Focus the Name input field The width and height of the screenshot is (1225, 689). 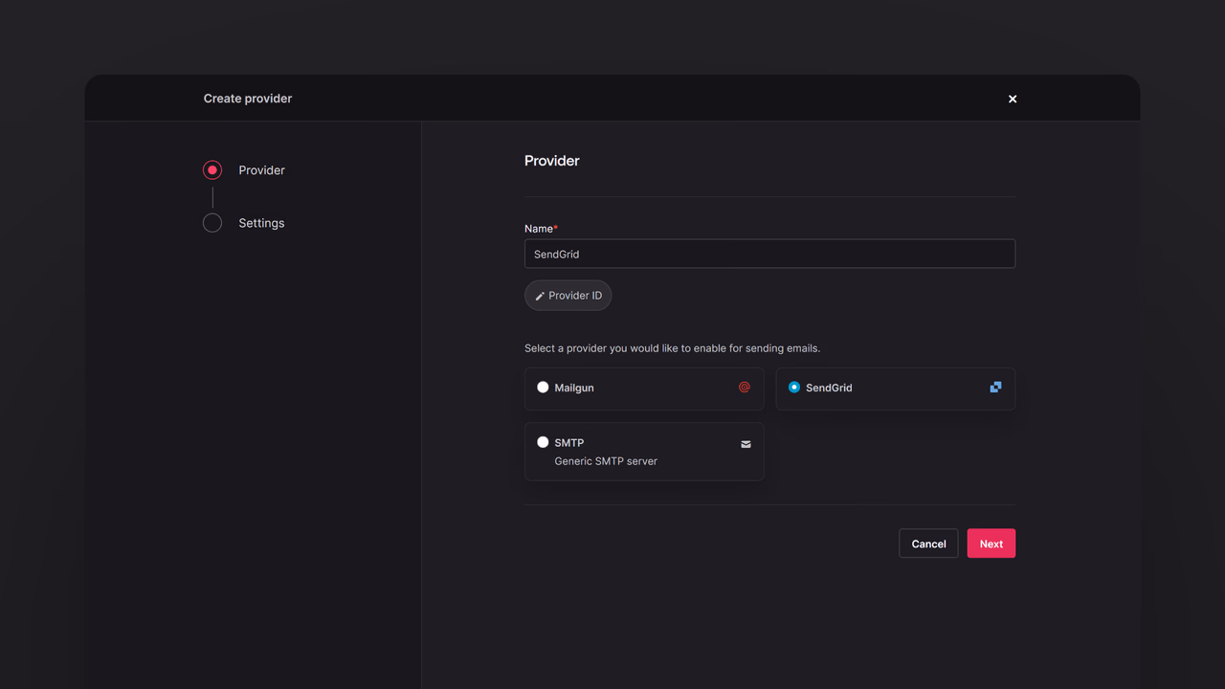pyautogui.click(x=769, y=254)
